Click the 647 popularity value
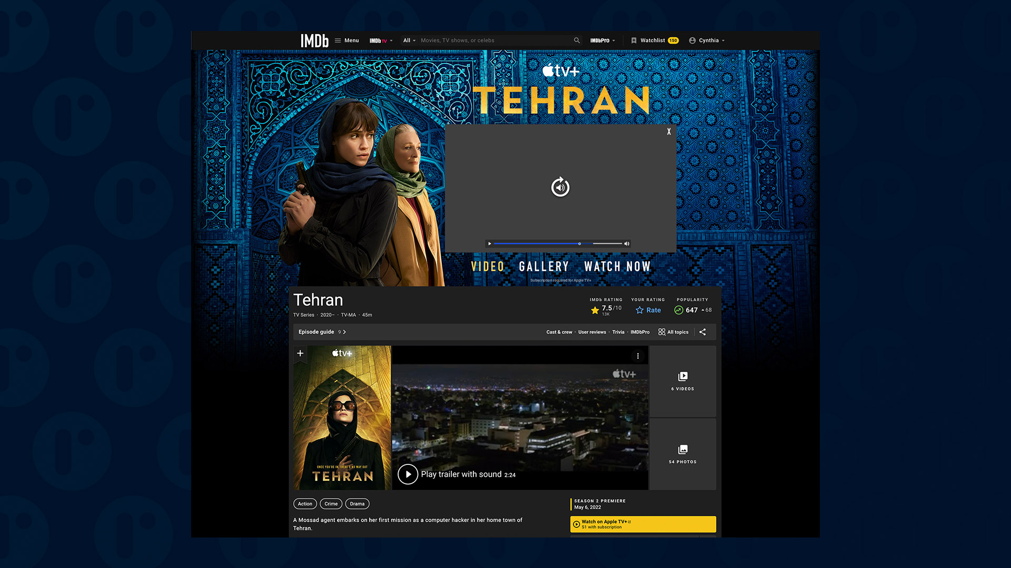Screen dimensions: 1011x568 691,310
